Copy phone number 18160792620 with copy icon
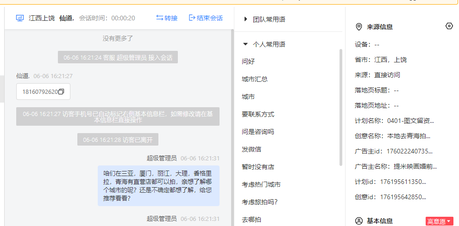Screen dimensions: 459x226 pyautogui.click(x=61, y=92)
